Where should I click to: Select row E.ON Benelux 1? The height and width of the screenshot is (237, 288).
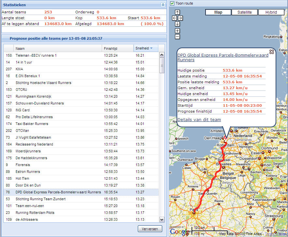click(x=81, y=76)
